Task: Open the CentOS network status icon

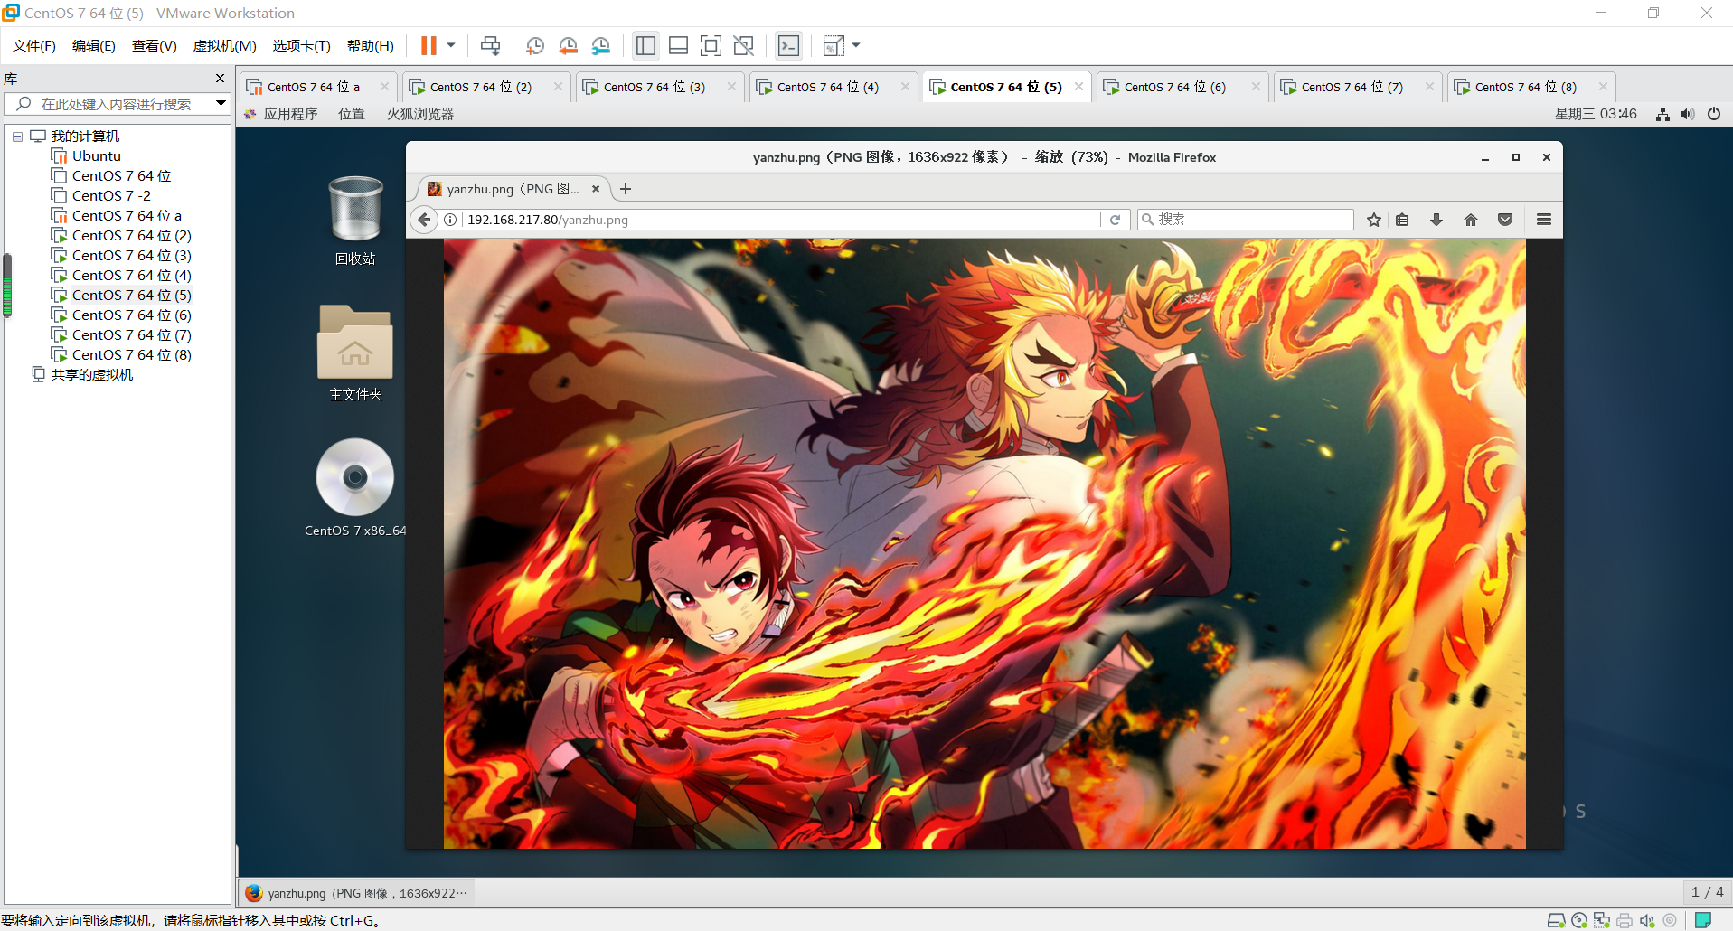Action: (x=1662, y=114)
